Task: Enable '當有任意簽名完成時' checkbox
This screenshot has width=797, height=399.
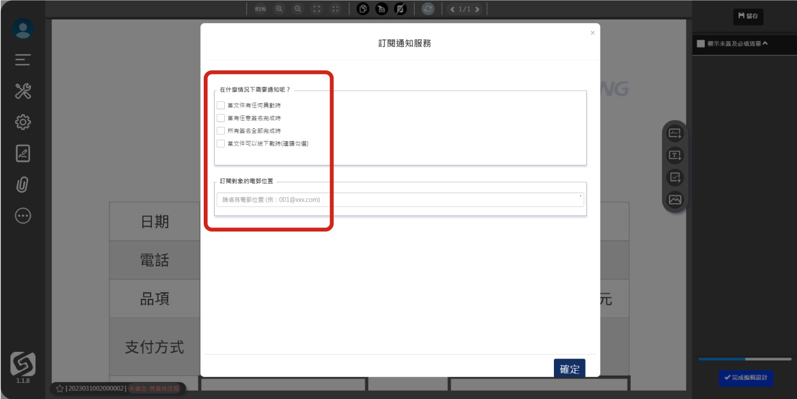Action: 221,118
